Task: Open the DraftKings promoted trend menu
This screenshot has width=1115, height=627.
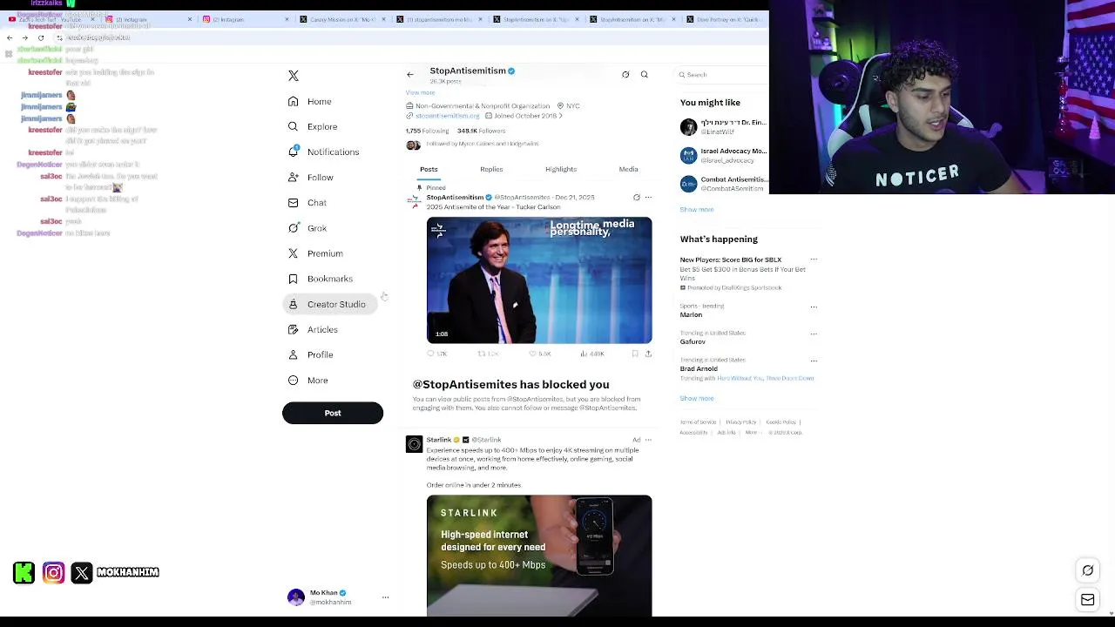Action: [x=814, y=260]
